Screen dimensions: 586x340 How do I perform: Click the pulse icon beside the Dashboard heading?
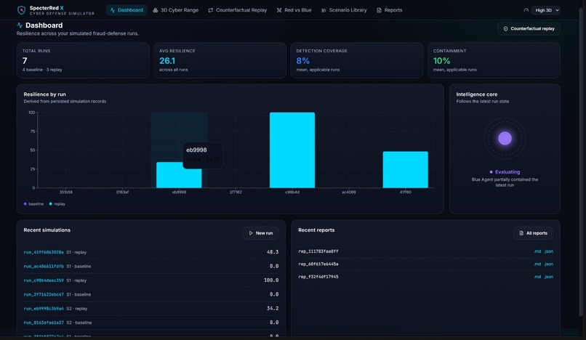tap(20, 25)
